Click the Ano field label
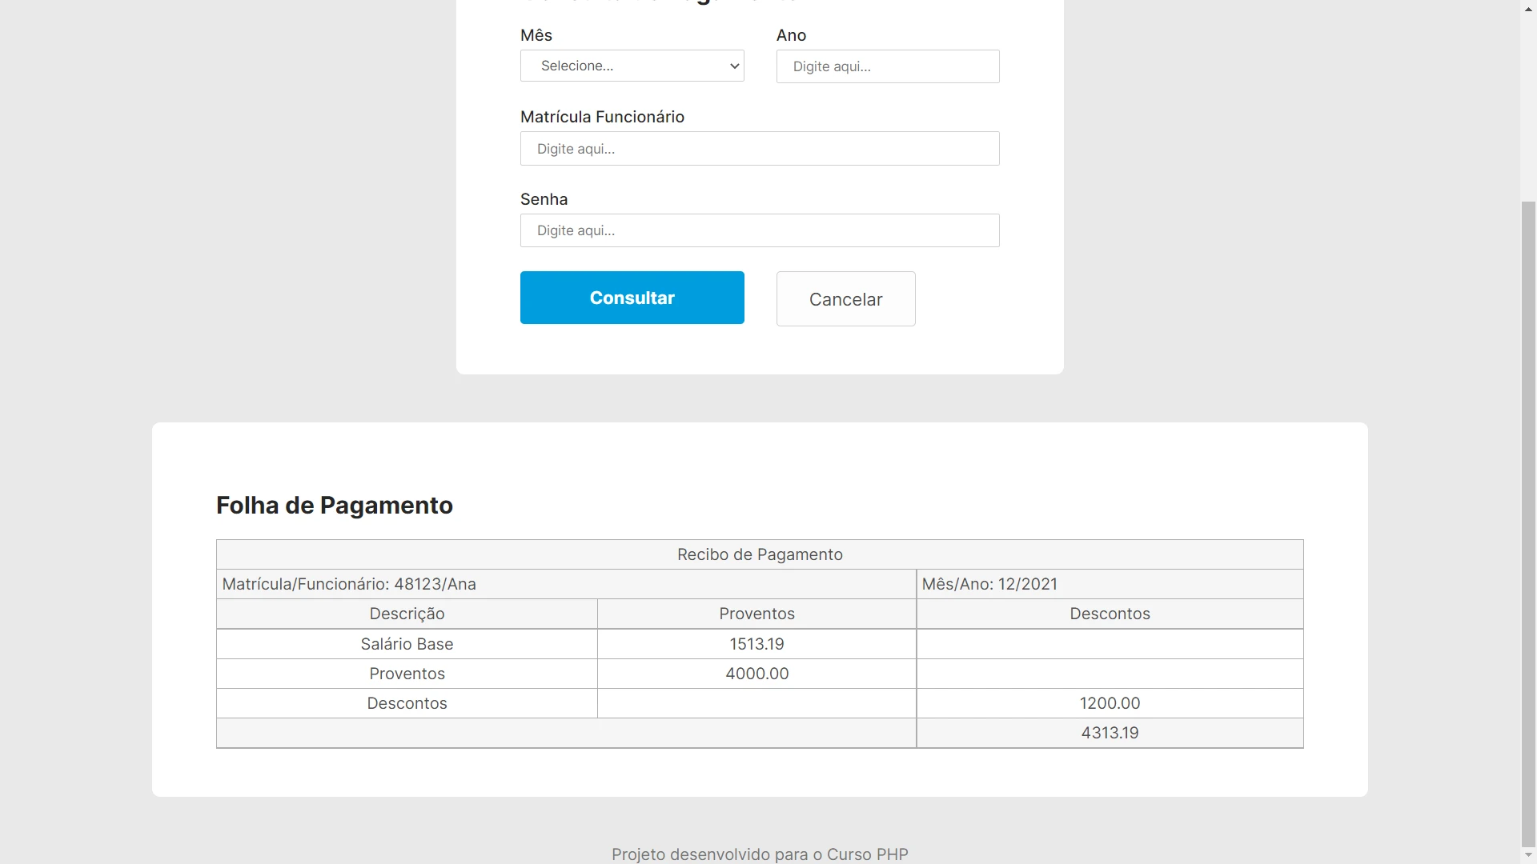This screenshot has height=864, width=1537. (791, 35)
